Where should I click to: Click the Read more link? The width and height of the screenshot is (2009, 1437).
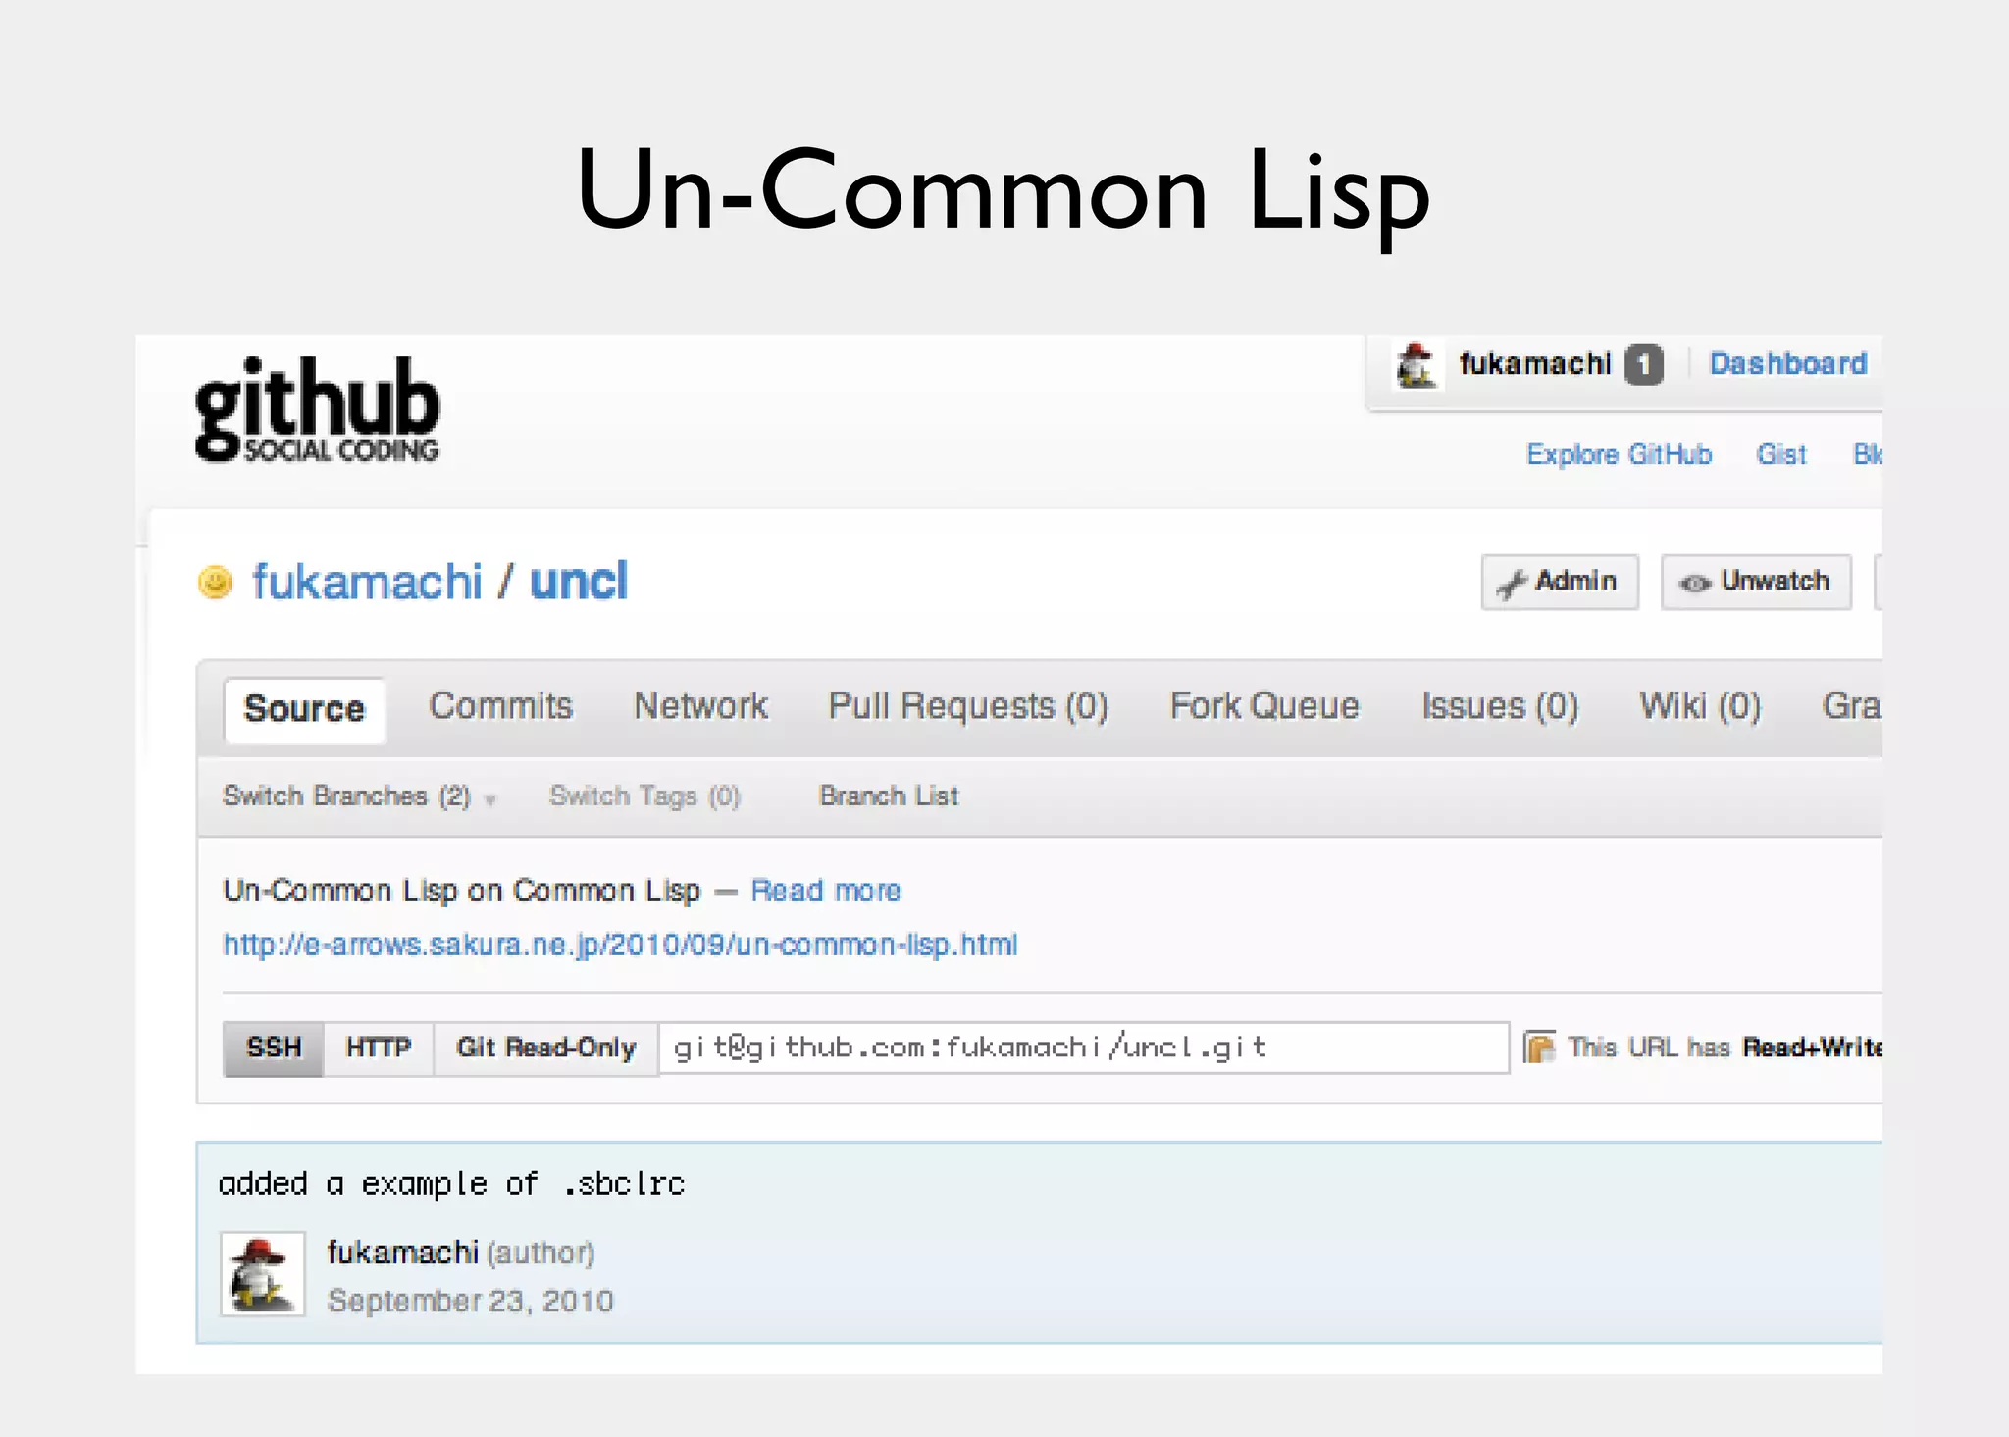pyautogui.click(x=825, y=891)
